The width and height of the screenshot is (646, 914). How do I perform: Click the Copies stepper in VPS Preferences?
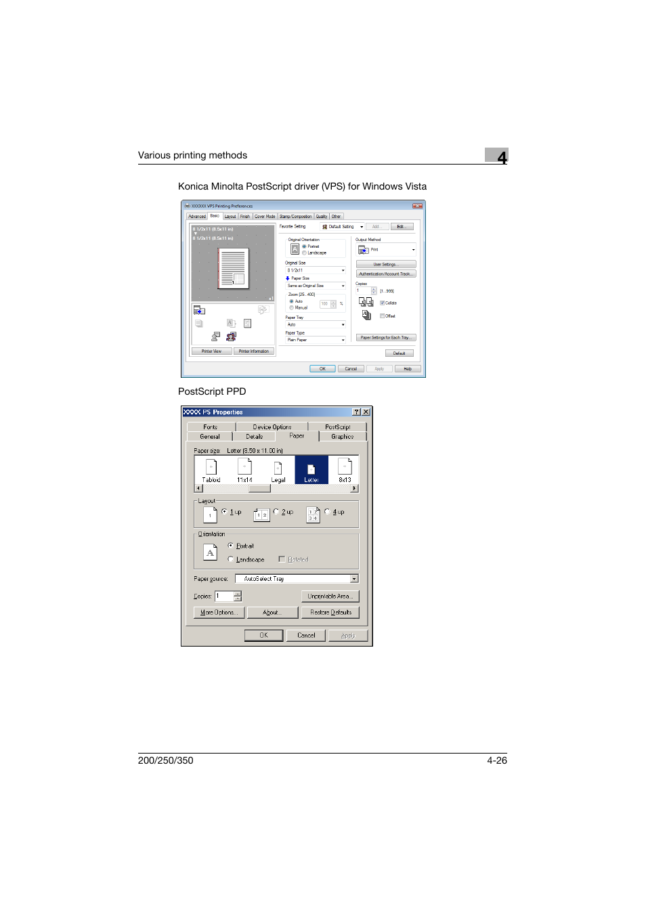(374, 290)
